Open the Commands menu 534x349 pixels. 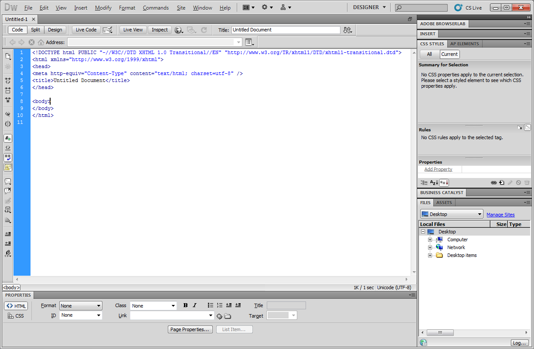156,8
